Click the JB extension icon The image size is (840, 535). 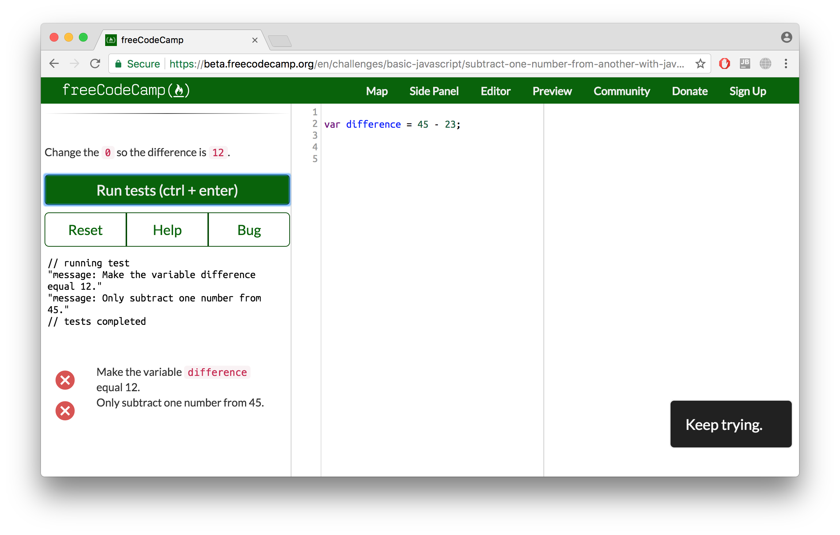(745, 63)
